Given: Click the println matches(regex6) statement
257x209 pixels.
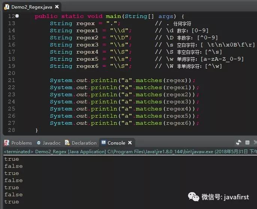Looking at the screenshot, I should coord(124,123).
